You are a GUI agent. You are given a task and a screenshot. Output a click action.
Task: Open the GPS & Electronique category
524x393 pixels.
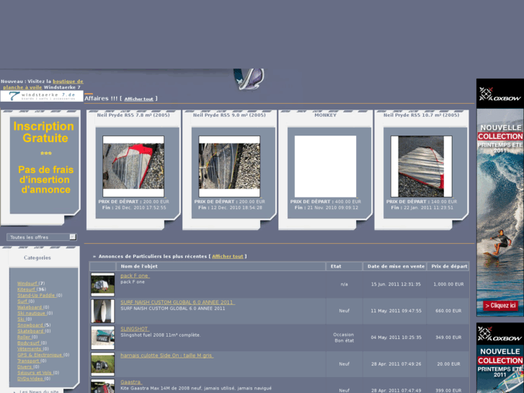pos(40,354)
